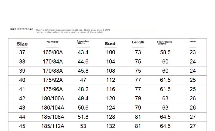Click the Number column header
Screen dimensions: 215x131
[53, 42]
